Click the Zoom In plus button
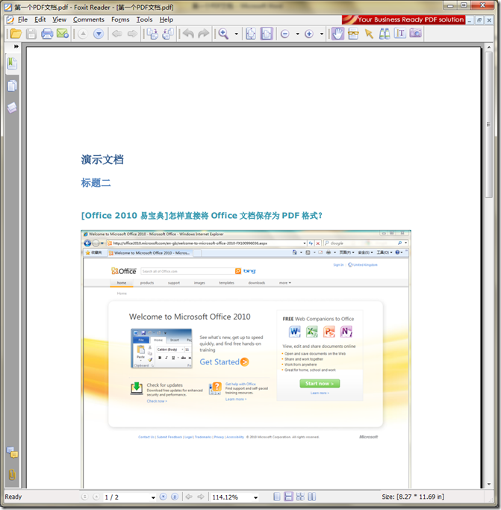 pos(309,34)
